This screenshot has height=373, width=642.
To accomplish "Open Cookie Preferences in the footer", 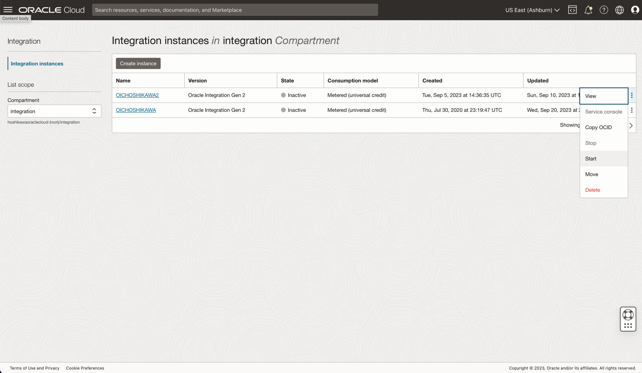I will coord(85,368).
